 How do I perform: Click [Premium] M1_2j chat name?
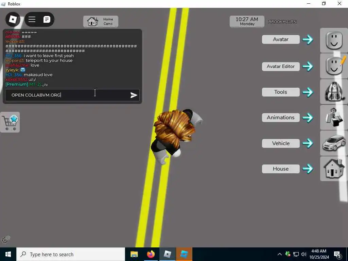(x=23, y=84)
